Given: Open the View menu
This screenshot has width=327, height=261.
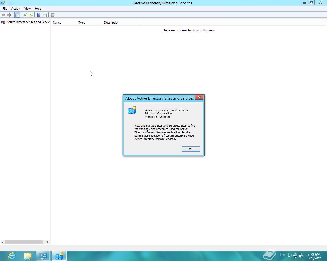Looking at the screenshot, I should (x=27, y=8).
